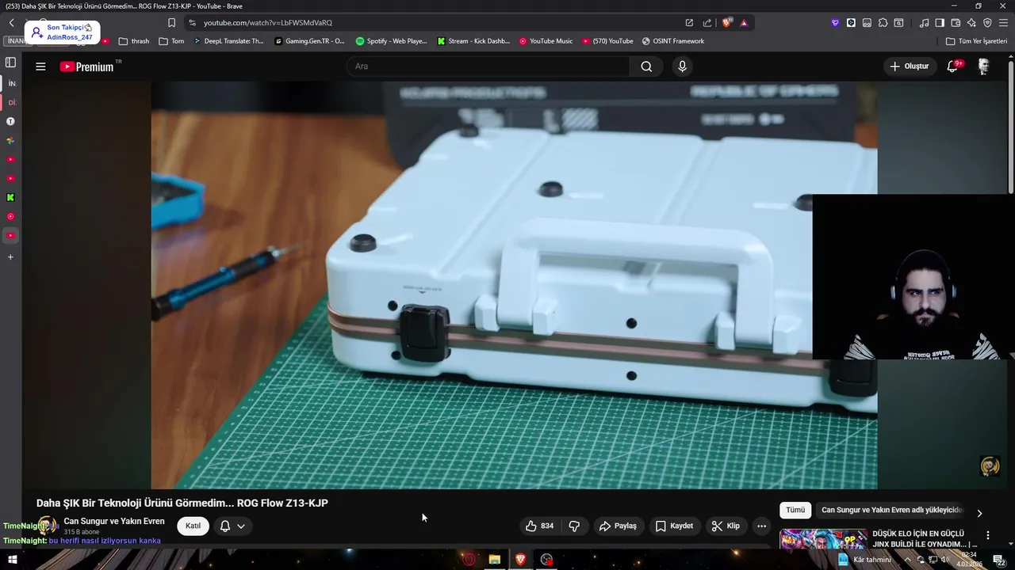Screen dimensions: 1015x570
Task: Click the Kaydet save button
Action: pyautogui.click(x=674, y=526)
